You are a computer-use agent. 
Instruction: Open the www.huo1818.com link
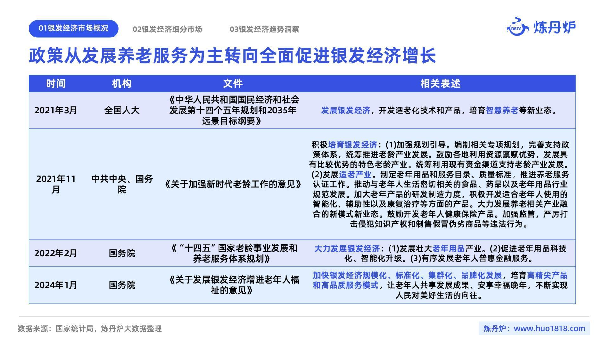tap(549, 328)
